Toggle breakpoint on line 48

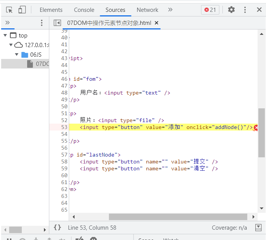coord(64,93)
